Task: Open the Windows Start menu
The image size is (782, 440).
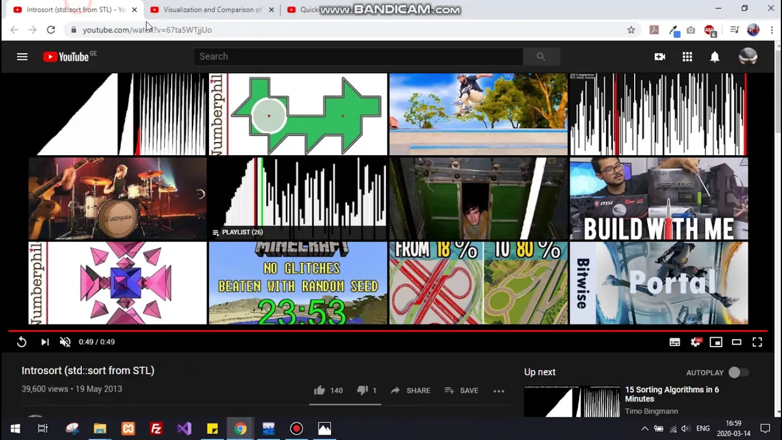Action: coord(15,429)
